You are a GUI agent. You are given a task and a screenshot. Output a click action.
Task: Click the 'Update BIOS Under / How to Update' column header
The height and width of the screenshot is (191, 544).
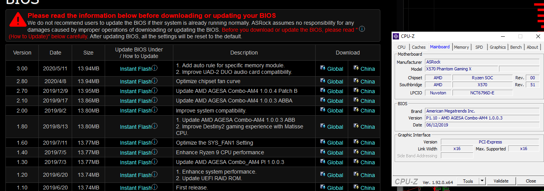pyautogui.click(x=139, y=53)
